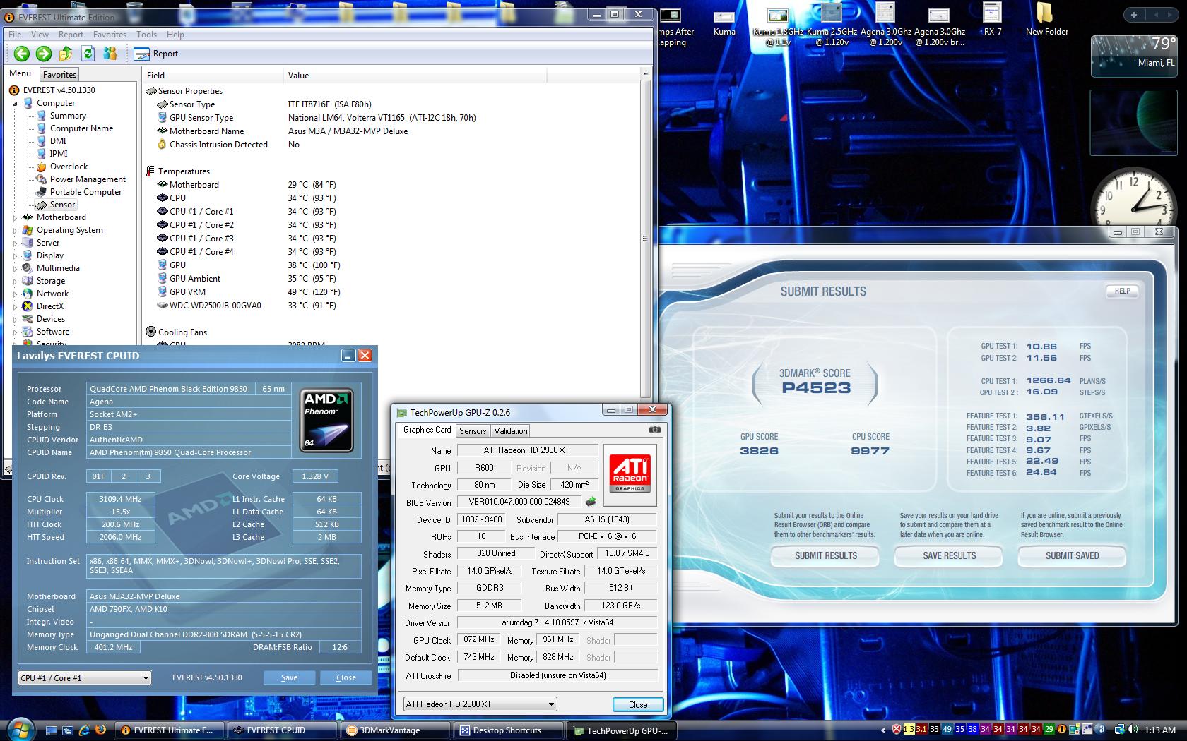Image resolution: width=1187 pixels, height=741 pixels.
Task: Click the ATI Radeon logo in GPU-Z
Action: (630, 474)
